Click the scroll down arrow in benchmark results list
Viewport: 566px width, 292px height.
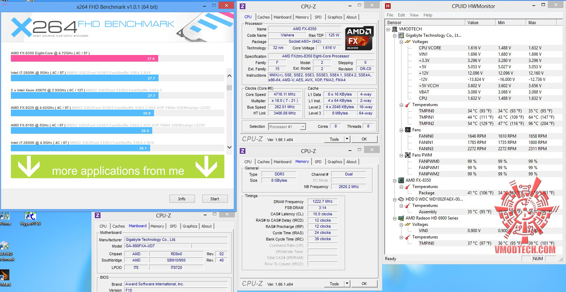click(230, 147)
